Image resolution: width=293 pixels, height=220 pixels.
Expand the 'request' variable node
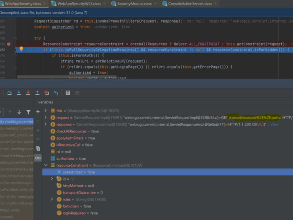click(46, 117)
